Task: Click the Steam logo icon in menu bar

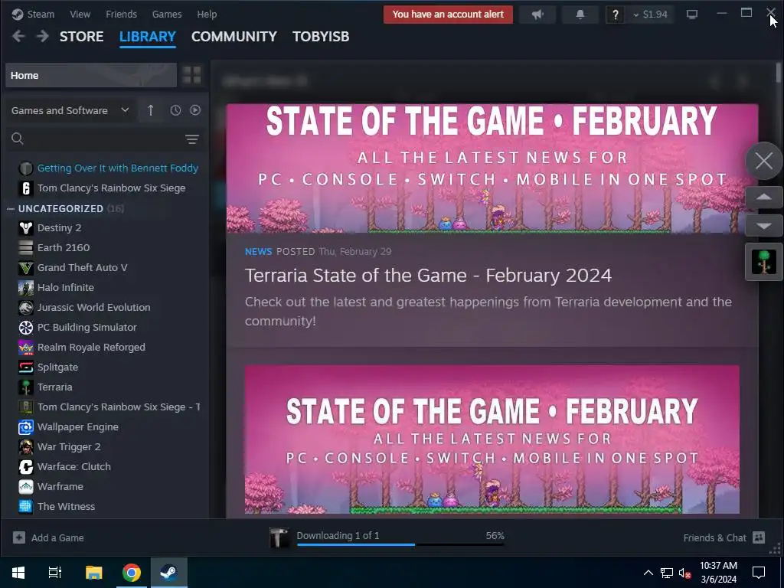Action: 18,15
